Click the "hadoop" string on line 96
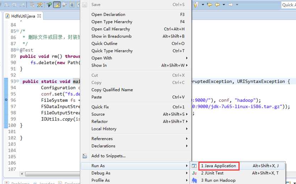This screenshot has width=296, height=184. point(245,100)
